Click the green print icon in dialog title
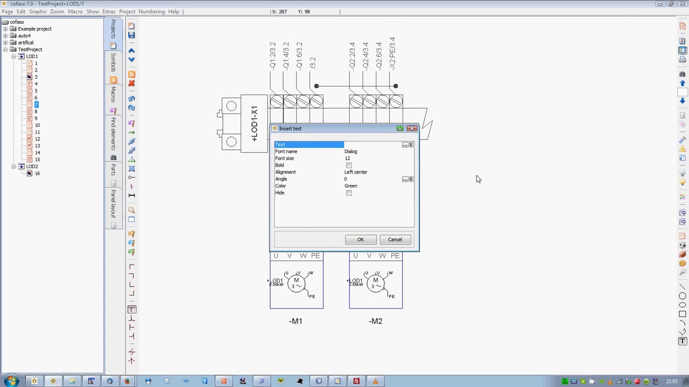 click(x=400, y=128)
